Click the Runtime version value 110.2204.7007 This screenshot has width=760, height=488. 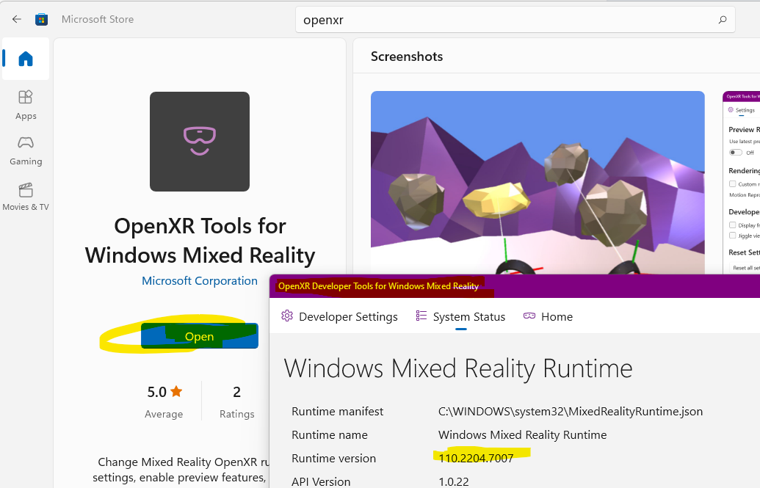point(476,458)
